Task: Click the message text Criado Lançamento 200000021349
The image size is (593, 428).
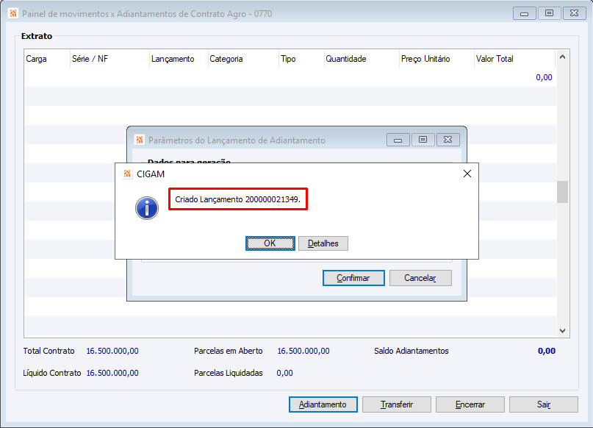Action: pos(238,199)
